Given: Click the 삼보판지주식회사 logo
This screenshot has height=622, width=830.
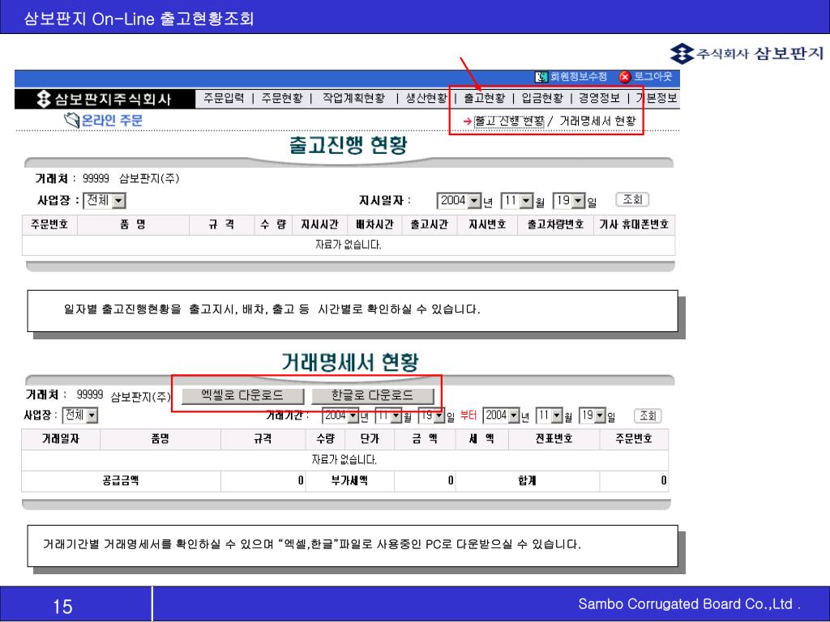Looking at the screenshot, I should coord(103,99).
